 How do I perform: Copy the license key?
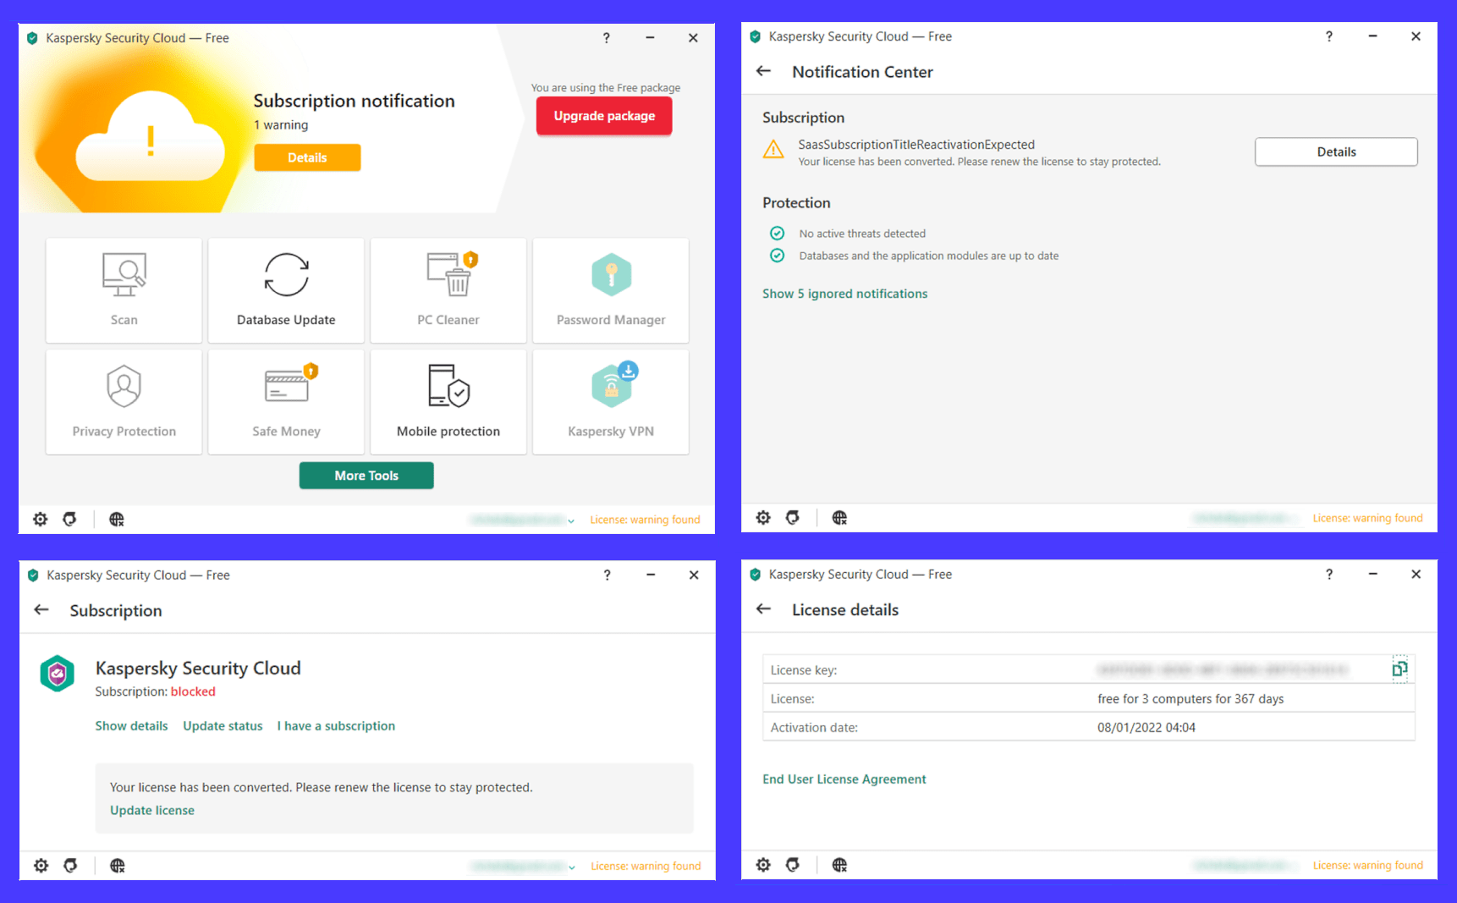tap(1399, 669)
